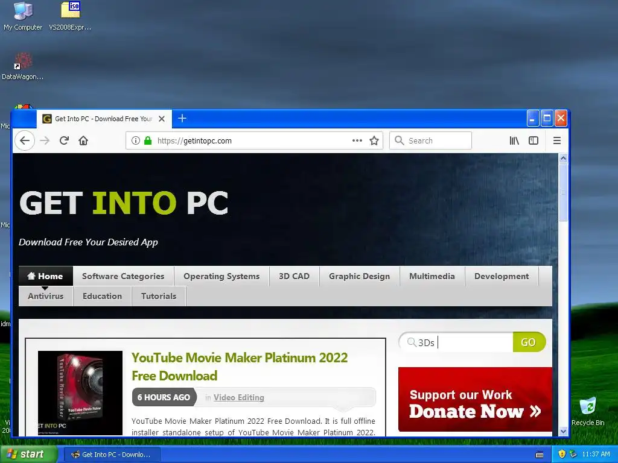Open the Windows Start menu
The width and height of the screenshot is (618, 463).
[x=28, y=454]
